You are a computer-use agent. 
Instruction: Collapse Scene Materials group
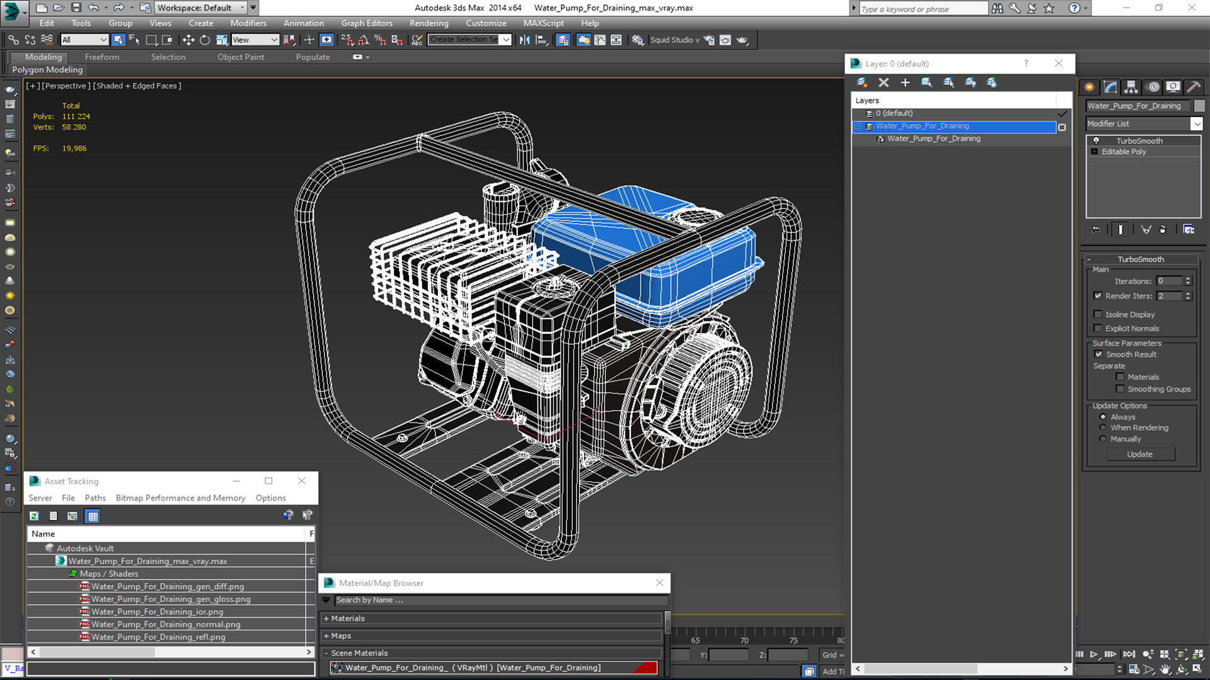coord(326,653)
